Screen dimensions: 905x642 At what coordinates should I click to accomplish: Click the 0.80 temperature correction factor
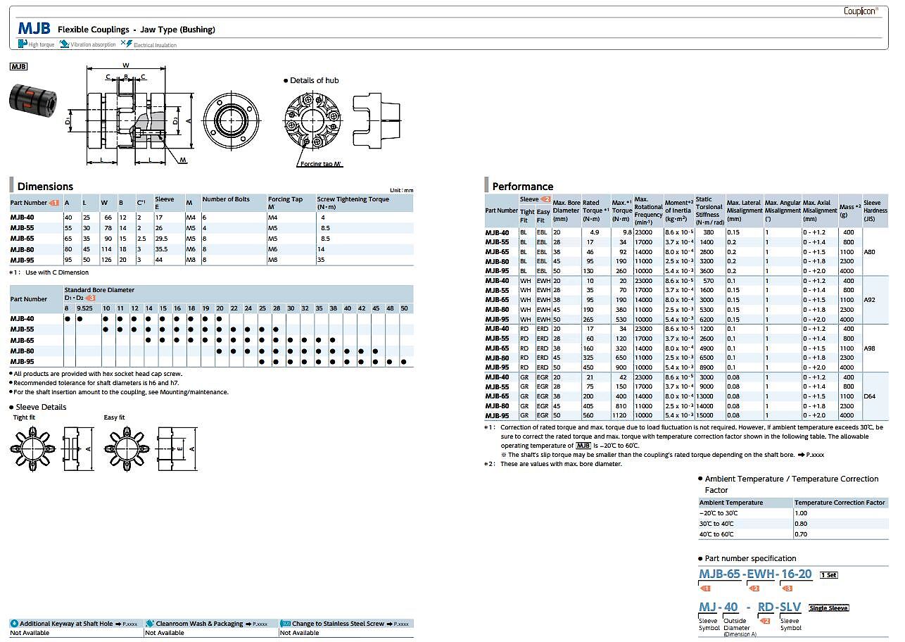(801, 524)
